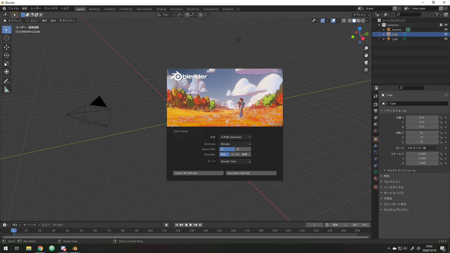The image size is (450, 253).
Task: Pin the Cube properties panel
Action: 445,95
